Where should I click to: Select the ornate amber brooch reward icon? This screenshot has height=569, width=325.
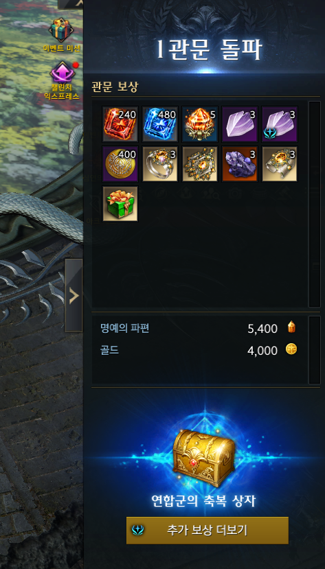point(200,163)
